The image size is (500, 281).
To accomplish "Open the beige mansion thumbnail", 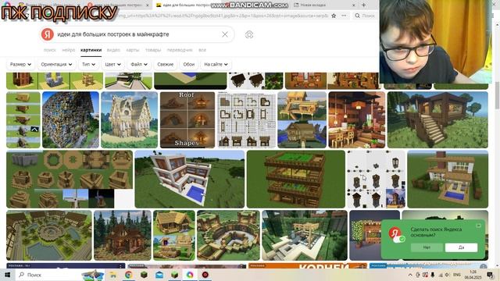I will 129,119.
